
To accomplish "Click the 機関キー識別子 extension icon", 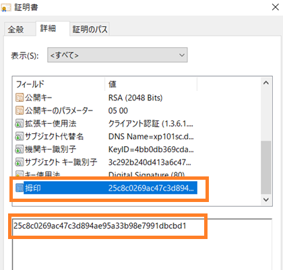I will click(20, 149).
